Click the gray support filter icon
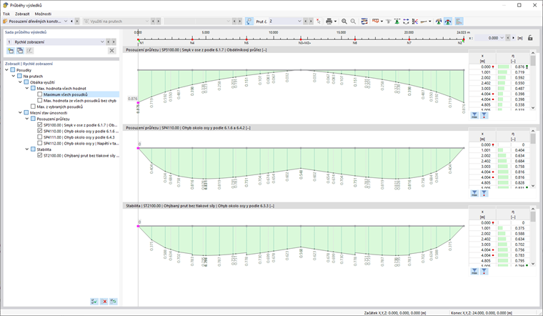Image resolution: width=543 pixels, height=316 pixels. tap(389, 21)
